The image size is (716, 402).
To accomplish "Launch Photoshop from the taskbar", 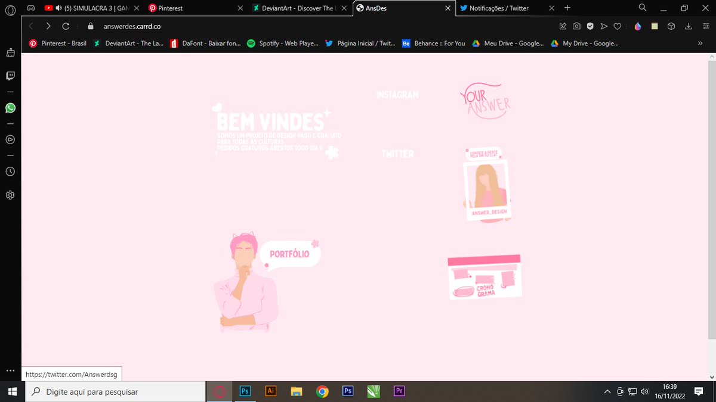I will [245, 391].
